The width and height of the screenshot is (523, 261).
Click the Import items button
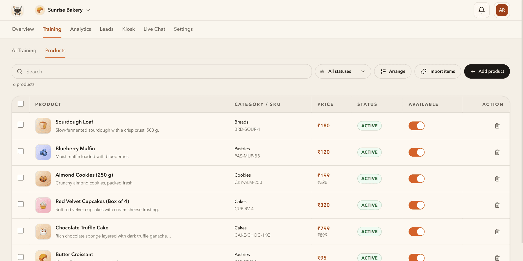point(438,71)
